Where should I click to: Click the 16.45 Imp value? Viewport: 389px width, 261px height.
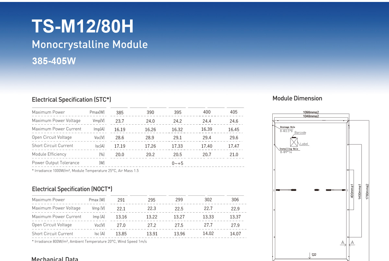tap(234, 130)
